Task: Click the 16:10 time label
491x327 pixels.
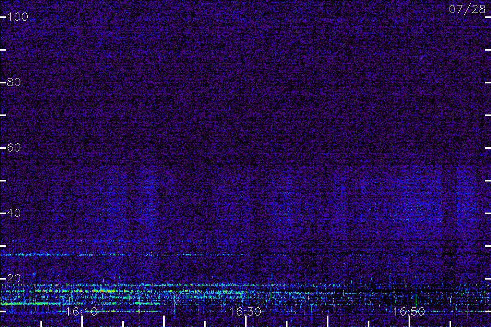Action: 82,311
